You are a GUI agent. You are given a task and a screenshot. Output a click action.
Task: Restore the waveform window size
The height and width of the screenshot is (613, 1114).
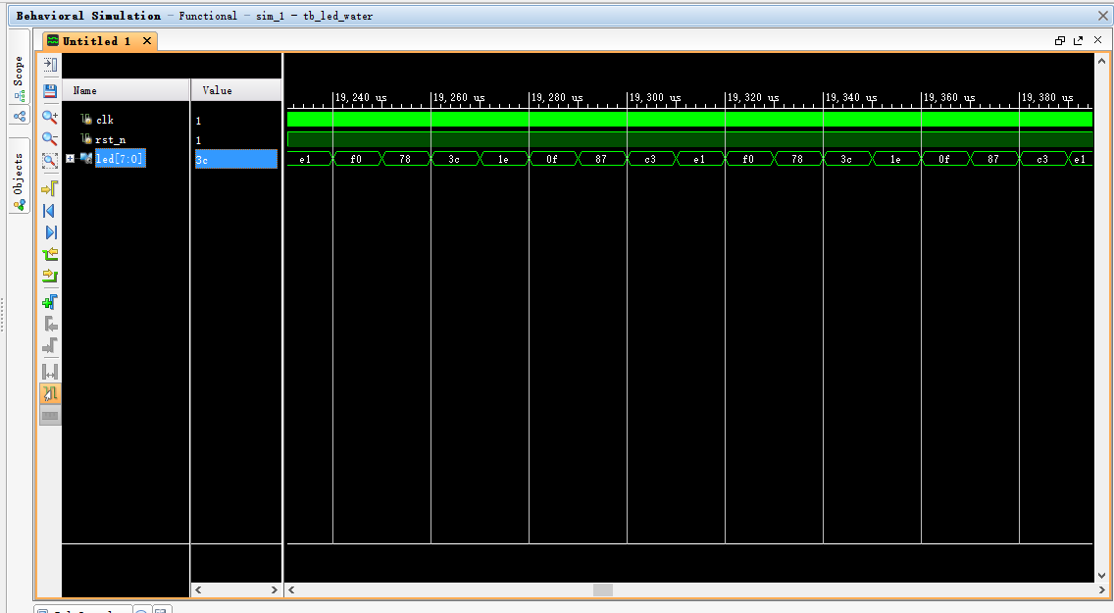[1060, 40]
